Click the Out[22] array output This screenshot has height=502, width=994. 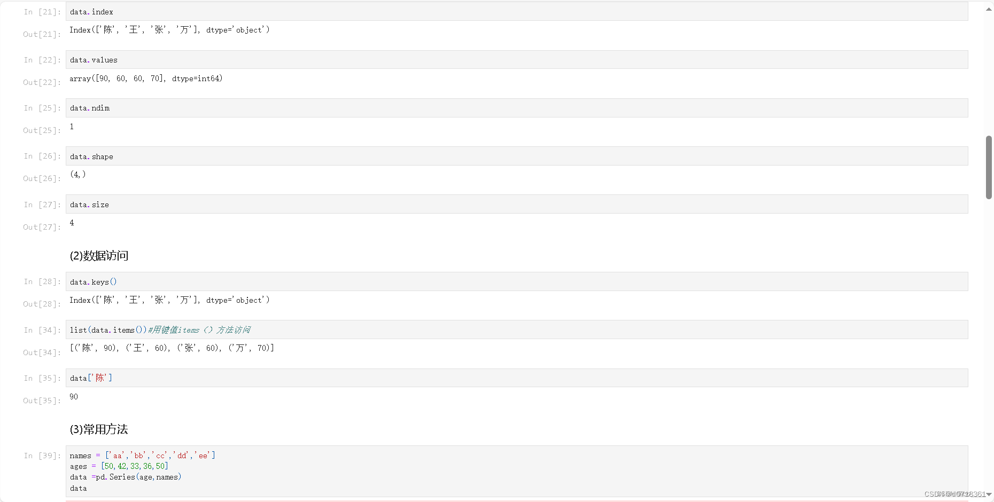click(146, 79)
